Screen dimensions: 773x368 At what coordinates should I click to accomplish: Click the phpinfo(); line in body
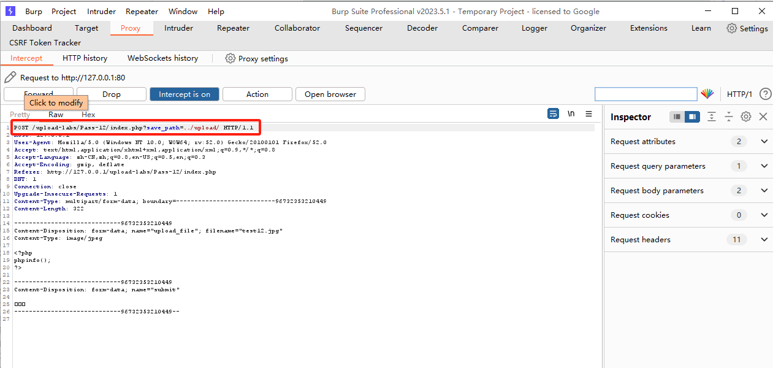(x=32, y=260)
